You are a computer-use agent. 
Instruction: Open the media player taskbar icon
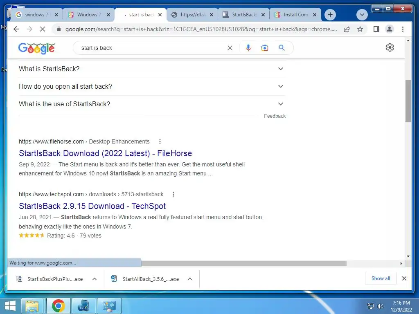coord(83,306)
